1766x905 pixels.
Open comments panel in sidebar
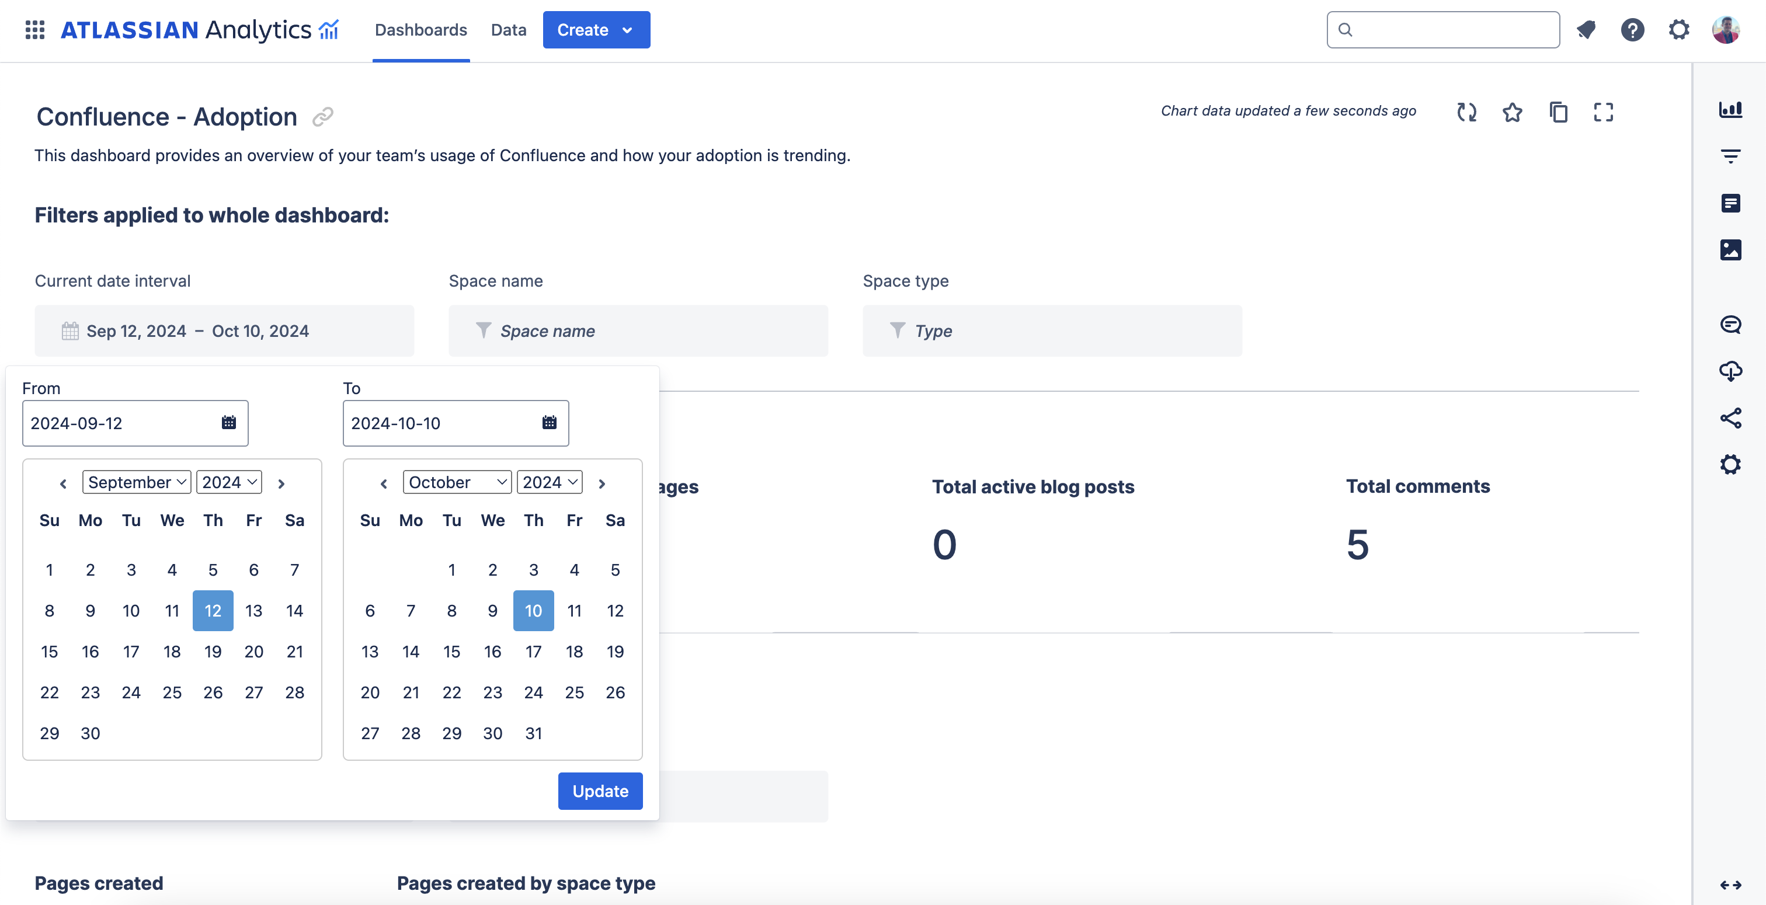[1730, 324]
